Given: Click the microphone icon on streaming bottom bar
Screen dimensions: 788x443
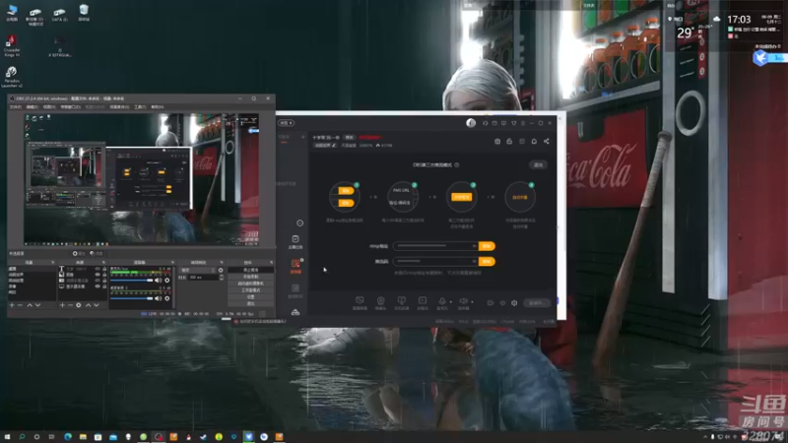Looking at the screenshot, I should [442, 300].
